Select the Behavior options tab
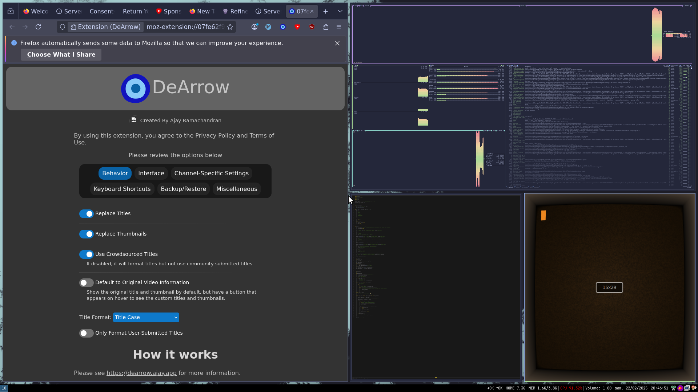Image resolution: width=698 pixels, height=392 pixels. 115,173
